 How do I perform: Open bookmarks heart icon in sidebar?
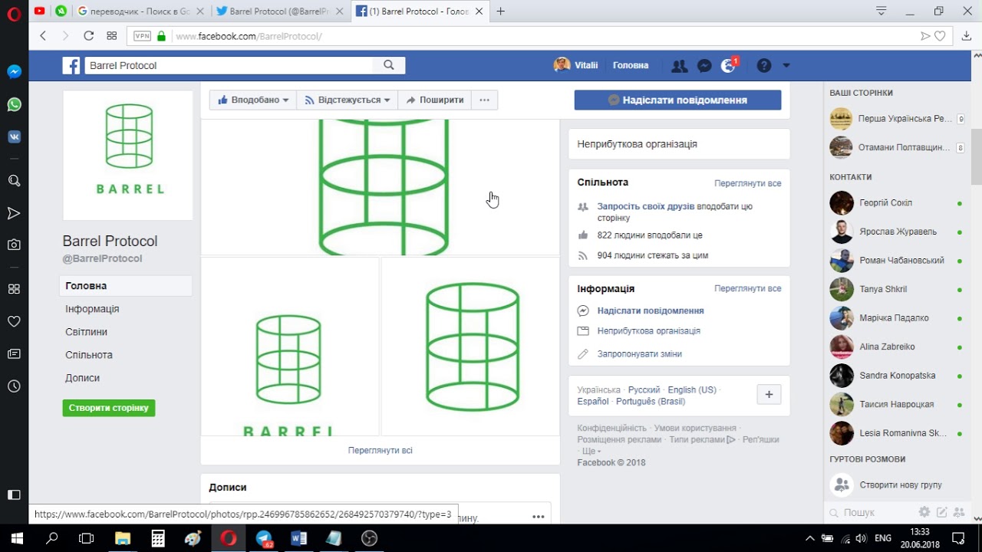14,321
